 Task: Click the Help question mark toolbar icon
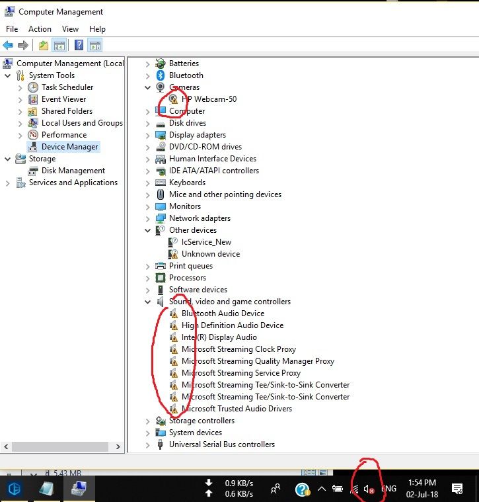[79, 45]
